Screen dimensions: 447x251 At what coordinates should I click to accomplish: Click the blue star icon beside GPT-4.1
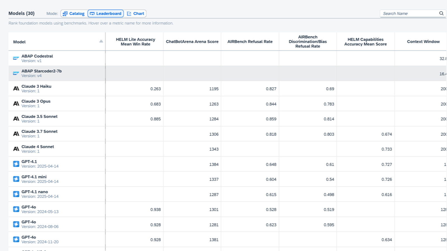pos(16,164)
